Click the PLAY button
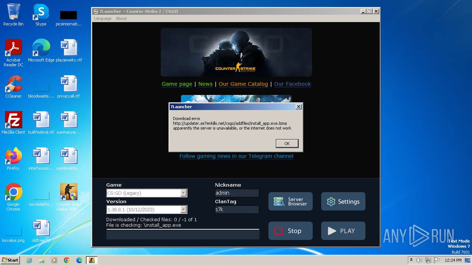 [343, 231]
